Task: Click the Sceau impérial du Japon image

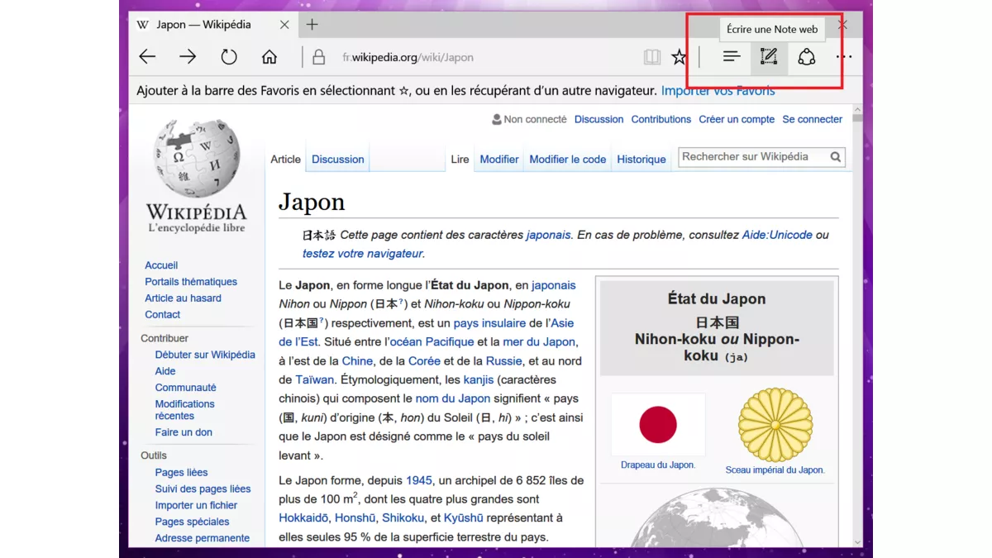Action: tap(775, 425)
